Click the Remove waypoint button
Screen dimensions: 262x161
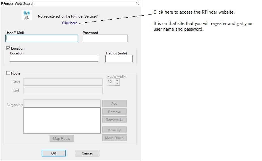tap(114, 112)
